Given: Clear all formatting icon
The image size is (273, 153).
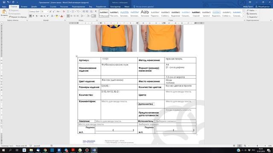Looking at the screenshot, I should pos(64,11).
